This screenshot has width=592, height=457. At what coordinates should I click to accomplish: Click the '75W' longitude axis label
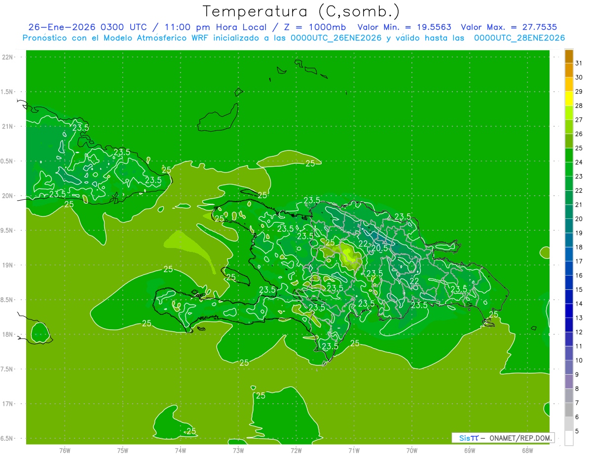[x=123, y=451]
